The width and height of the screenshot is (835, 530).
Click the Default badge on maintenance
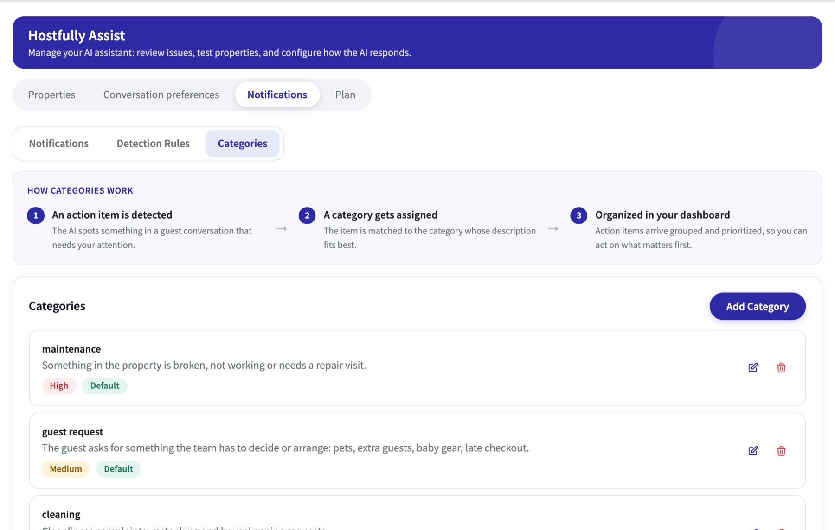coord(104,385)
